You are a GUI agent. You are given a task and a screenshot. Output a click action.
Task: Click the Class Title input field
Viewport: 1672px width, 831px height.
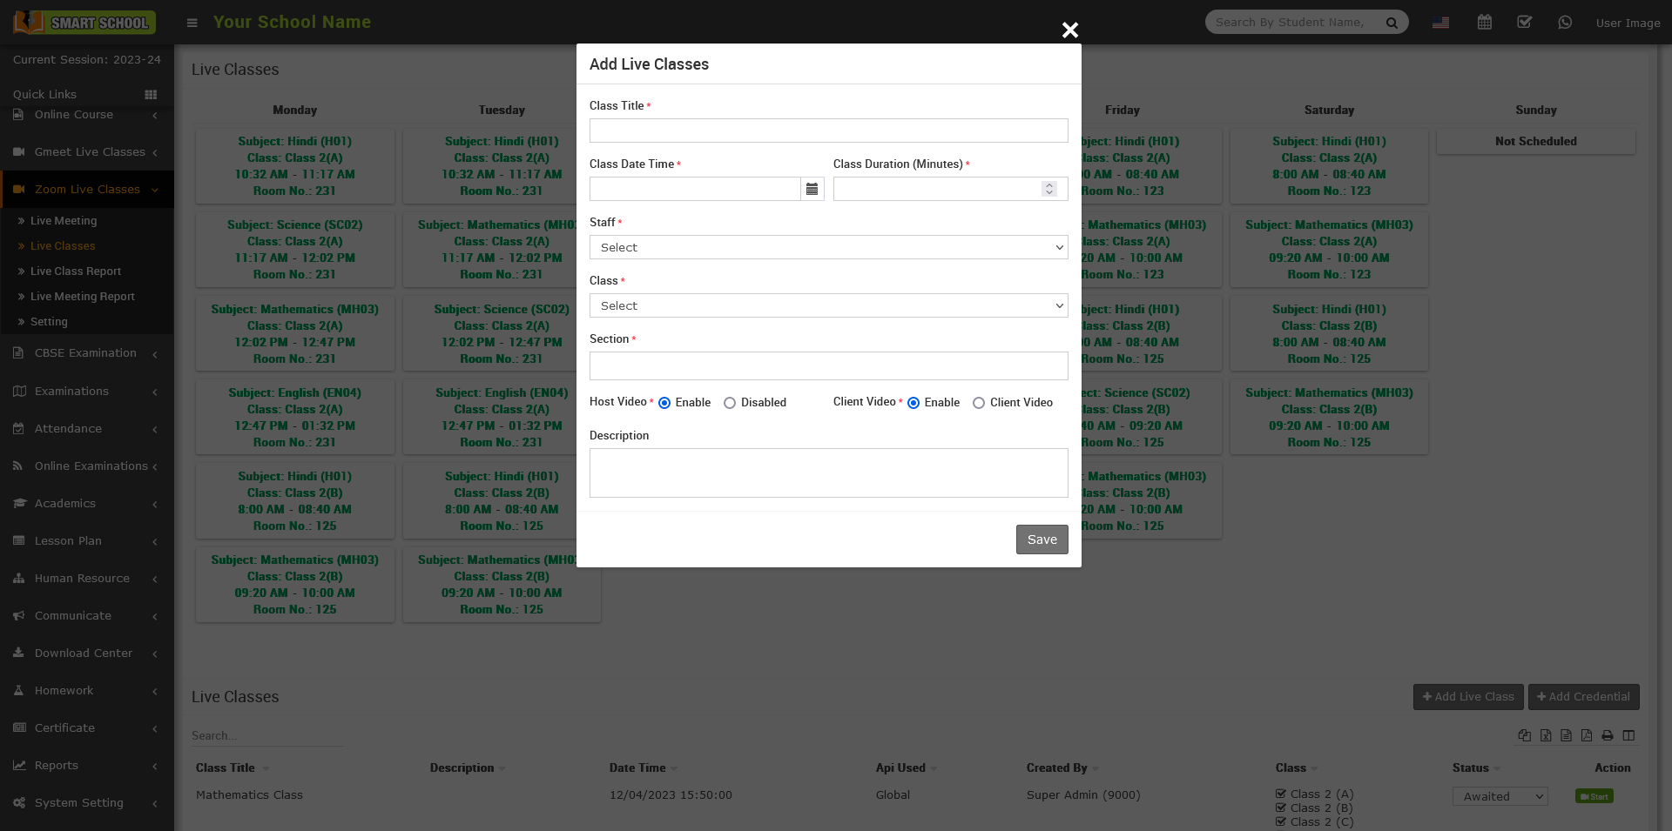coord(828,131)
